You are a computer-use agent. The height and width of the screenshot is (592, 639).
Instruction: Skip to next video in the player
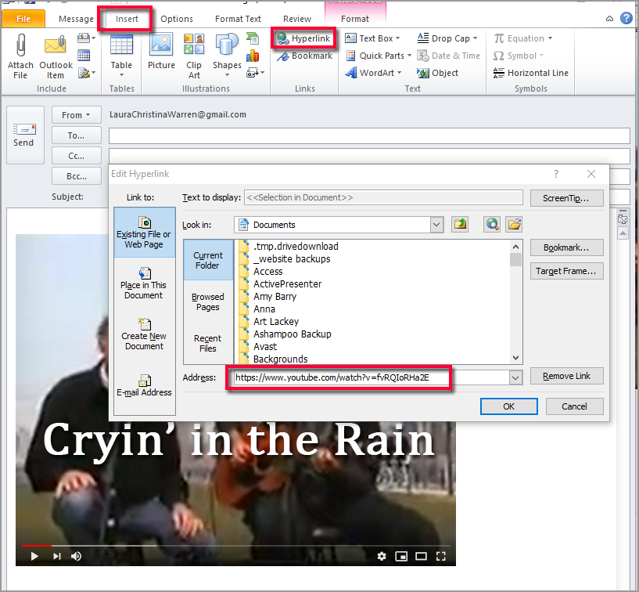(56, 556)
